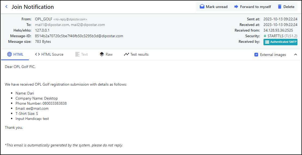Click the Test results chart icon
Image resolution: width=302 pixels, height=155 pixels.
(x=126, y=54)
